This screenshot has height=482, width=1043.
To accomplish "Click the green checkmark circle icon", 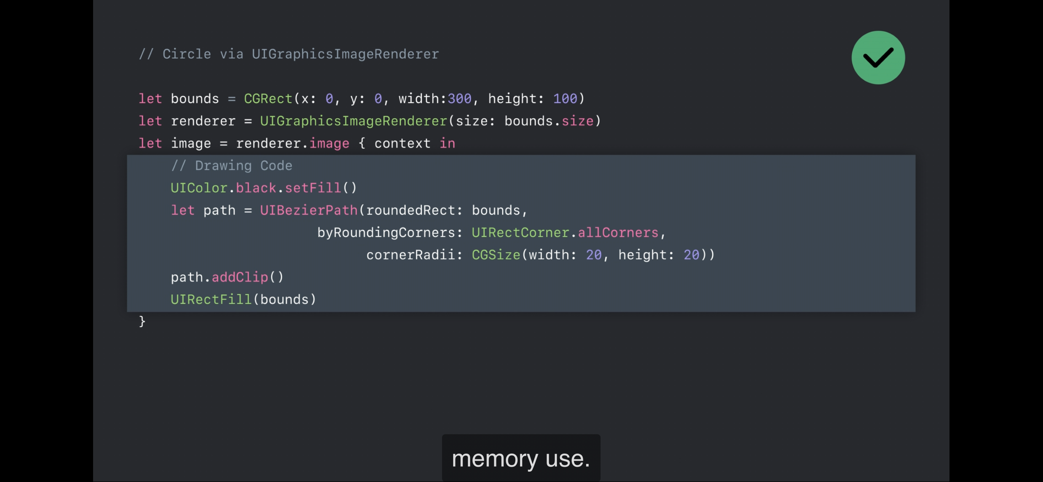I will (878, 58).
